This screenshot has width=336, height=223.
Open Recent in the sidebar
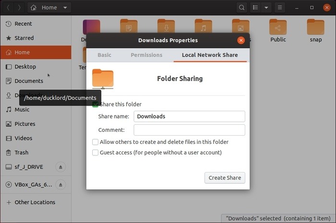pyautogui.click(x=36, y=24)
